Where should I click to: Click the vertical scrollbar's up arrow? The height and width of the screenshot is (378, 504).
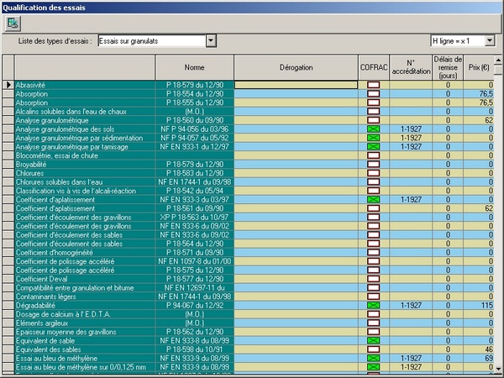[498, 60]
